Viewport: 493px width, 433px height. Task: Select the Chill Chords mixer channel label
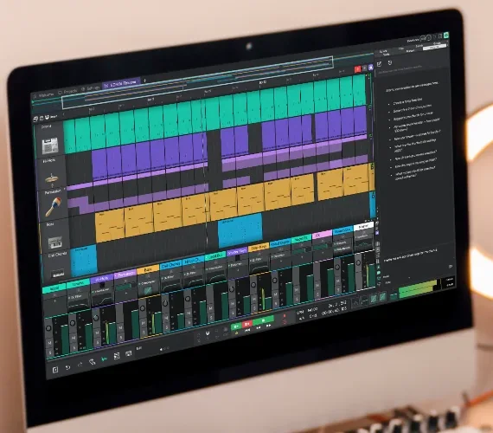170,265
